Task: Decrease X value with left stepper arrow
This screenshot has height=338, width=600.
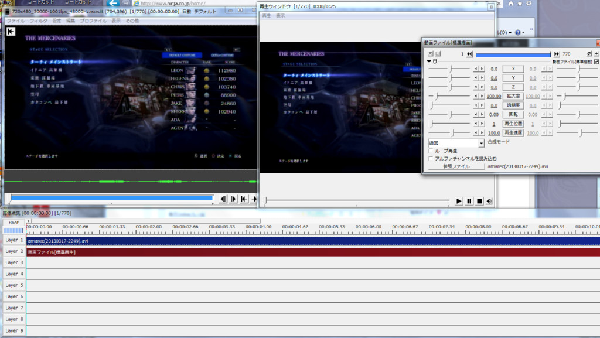Action: [476, 69]
